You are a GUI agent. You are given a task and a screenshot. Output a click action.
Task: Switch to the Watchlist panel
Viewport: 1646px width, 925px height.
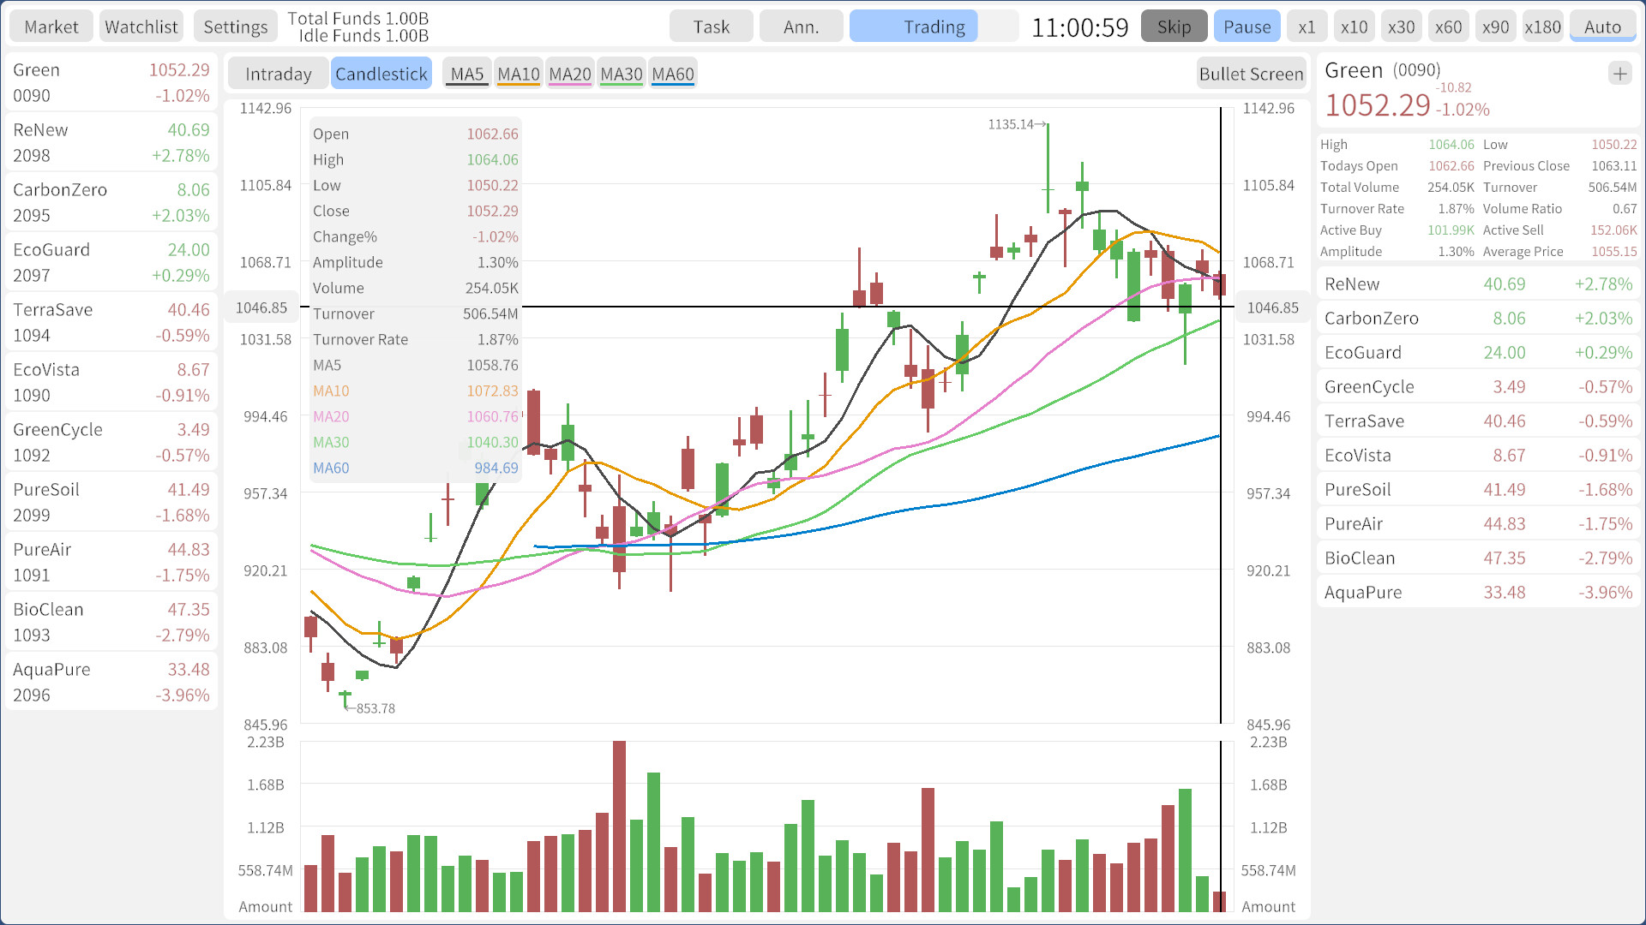[141, 26]
